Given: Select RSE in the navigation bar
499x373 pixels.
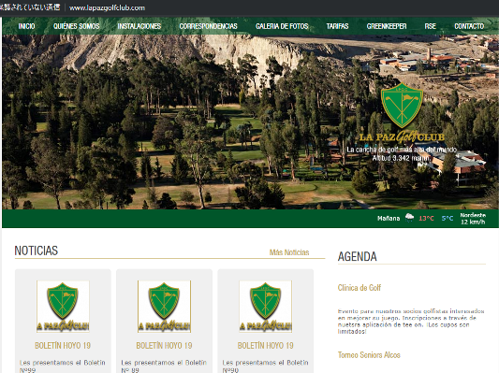Looking at the screenshot, I should (430, 26).
